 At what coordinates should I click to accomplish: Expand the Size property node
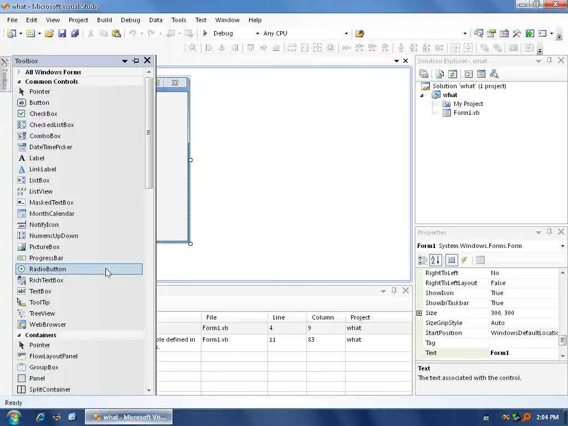(419, 313)
